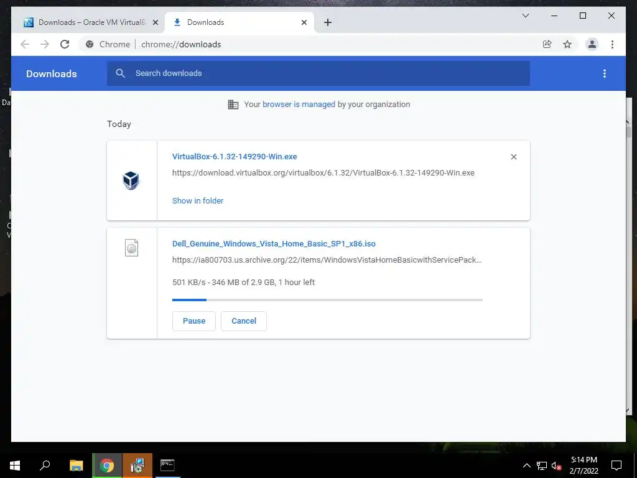
Task: Click the VirtualBox cube file icon
Action: tap(131, 180)
